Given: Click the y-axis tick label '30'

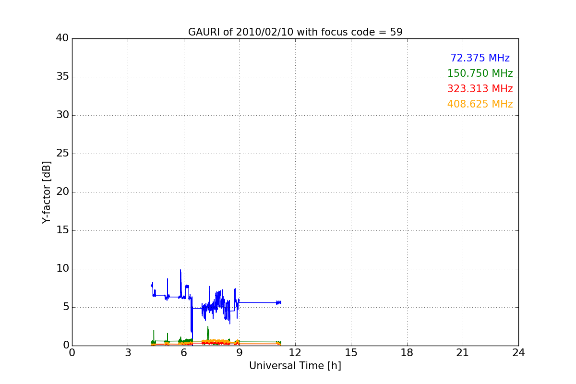Looking at the screenshot, I should [x=62, y=115].
